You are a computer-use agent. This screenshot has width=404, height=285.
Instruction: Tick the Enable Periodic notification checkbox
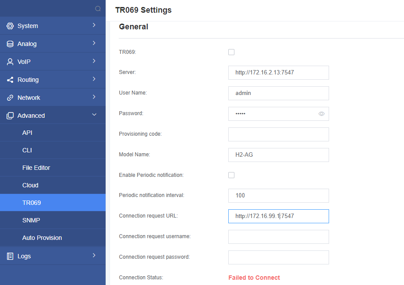click(231, 175)
